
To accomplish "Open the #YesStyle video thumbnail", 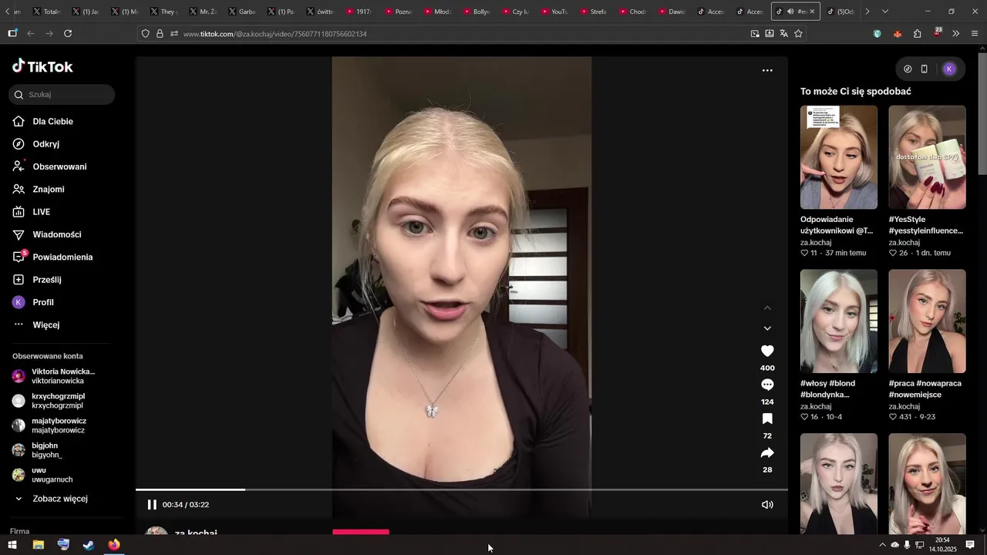I will 927,157.
